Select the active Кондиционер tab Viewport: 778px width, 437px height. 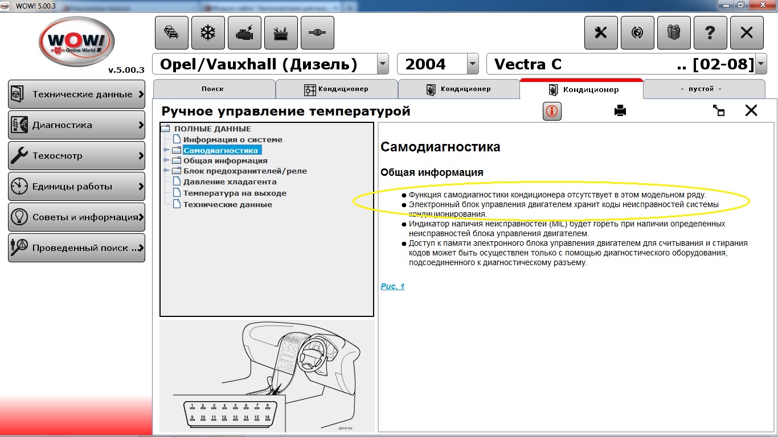[582, 89]
